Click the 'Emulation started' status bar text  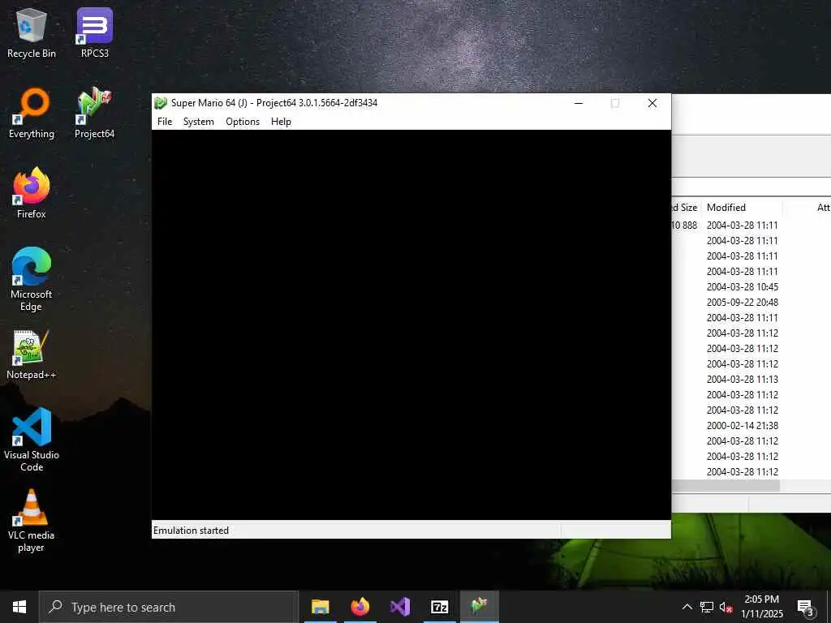(x=191, y=531)
